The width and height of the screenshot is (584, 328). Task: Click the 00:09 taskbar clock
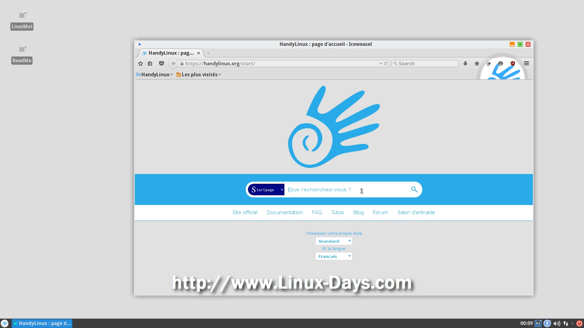coord(526,323)
